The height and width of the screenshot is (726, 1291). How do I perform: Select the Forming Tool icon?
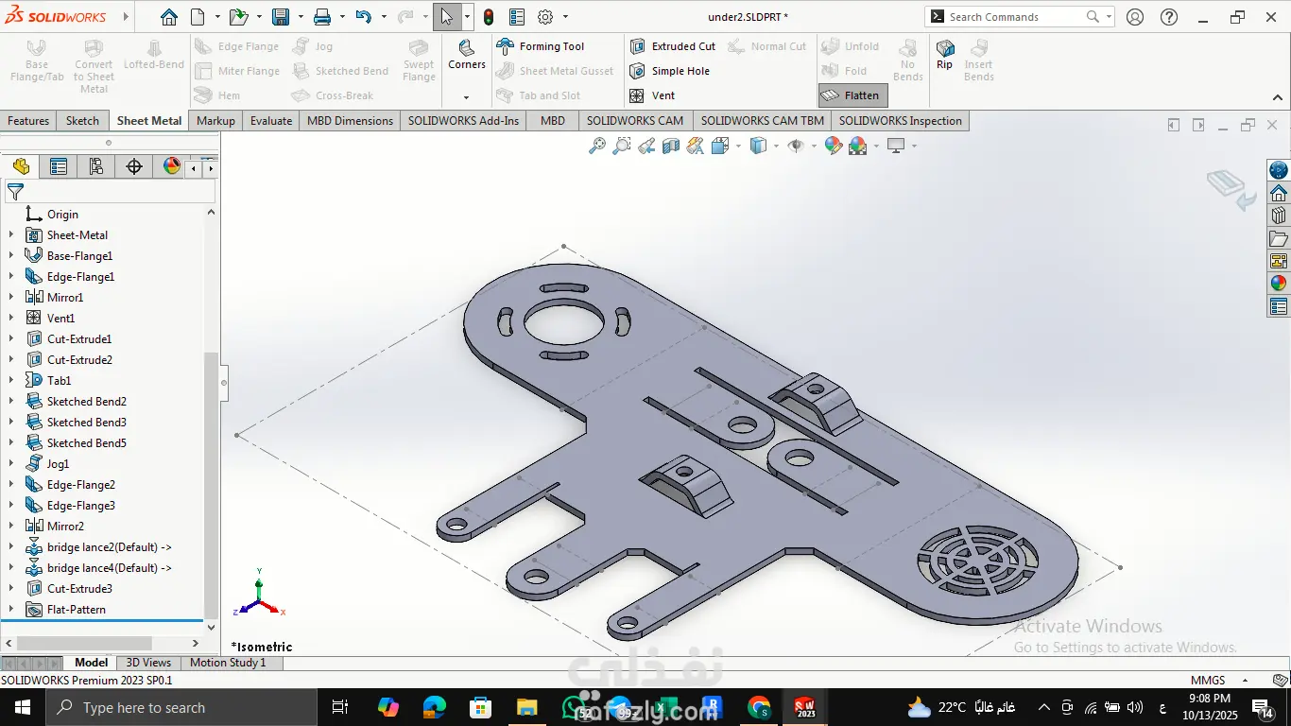tap(506, 46)
